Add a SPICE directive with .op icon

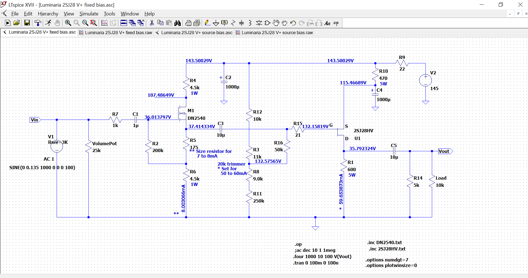click(336, 23)
